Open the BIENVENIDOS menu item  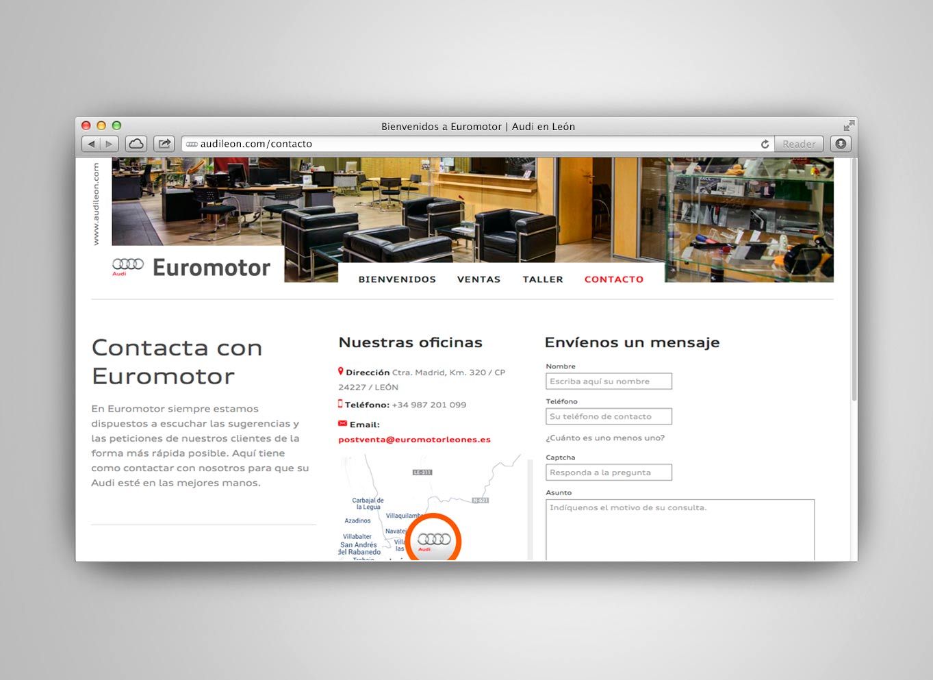[x=397, y=279]
